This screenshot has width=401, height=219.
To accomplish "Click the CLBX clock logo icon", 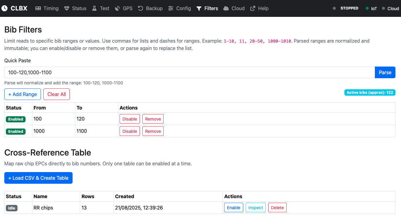I will pyautogui.click(x=4, y=8).
